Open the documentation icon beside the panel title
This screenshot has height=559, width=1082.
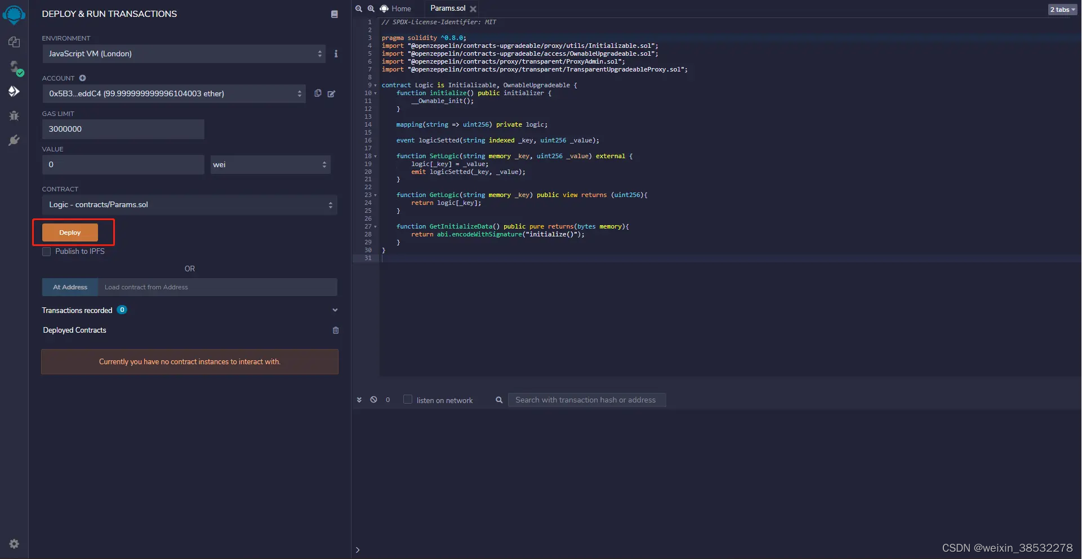coord(335,14)
